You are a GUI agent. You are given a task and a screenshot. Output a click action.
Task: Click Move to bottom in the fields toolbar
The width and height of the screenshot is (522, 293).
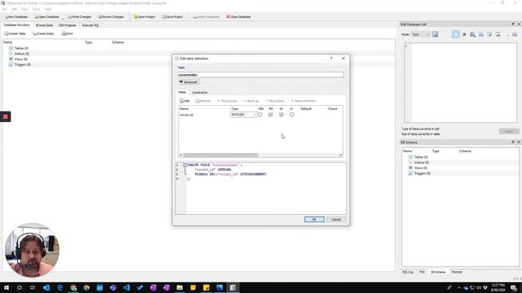(303, 101)
